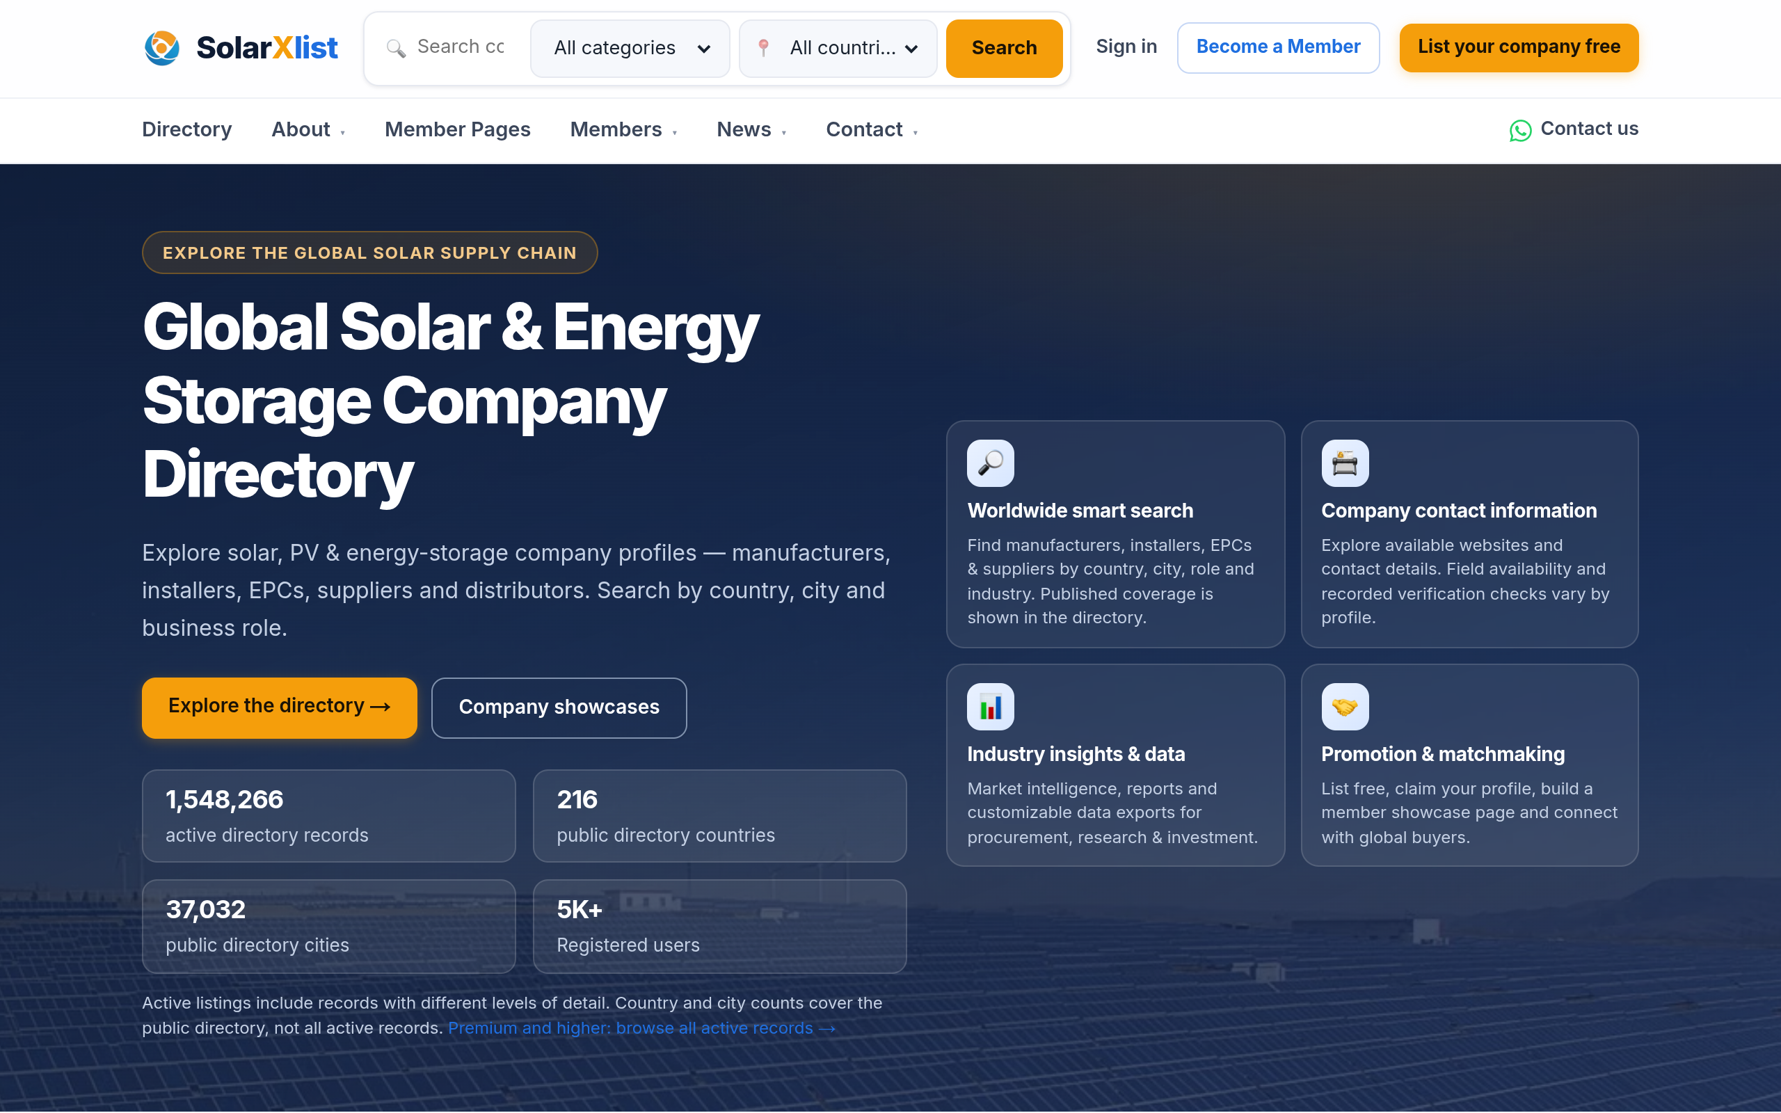Click Industry insights & data heading
The height and width of the screenshot is (1113, 1781).
coord(1076,755)
